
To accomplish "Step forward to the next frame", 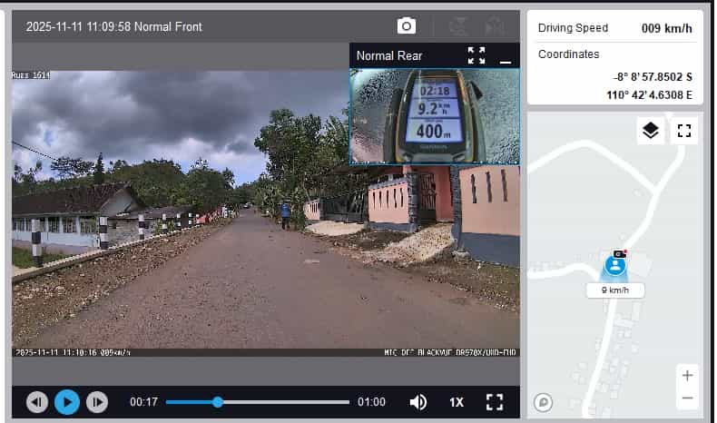I will click(97, 401).
